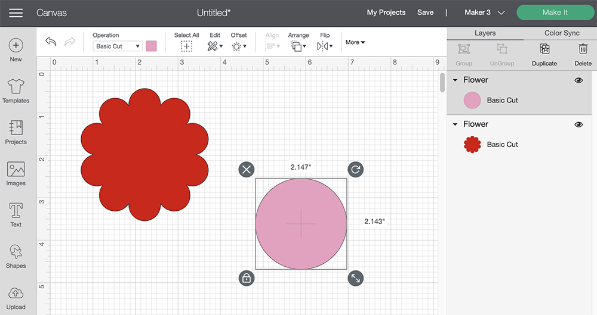
Task: Open the Images library
Action: click(16, 174)
